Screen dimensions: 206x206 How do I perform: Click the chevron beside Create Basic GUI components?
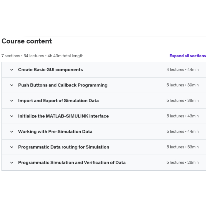click(x=12, y=70)
